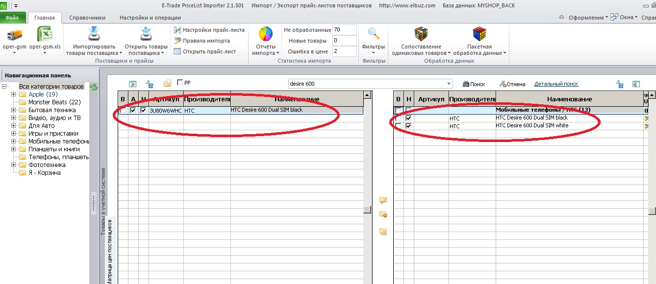Viewport: 656px width, 284px height.
Task: Toggle B checkbox for Desire 600 white row
Action: 399,126
